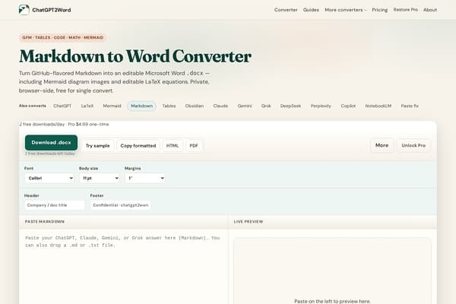
Task: Expand the More converters menu
Action: click(346, 10)
